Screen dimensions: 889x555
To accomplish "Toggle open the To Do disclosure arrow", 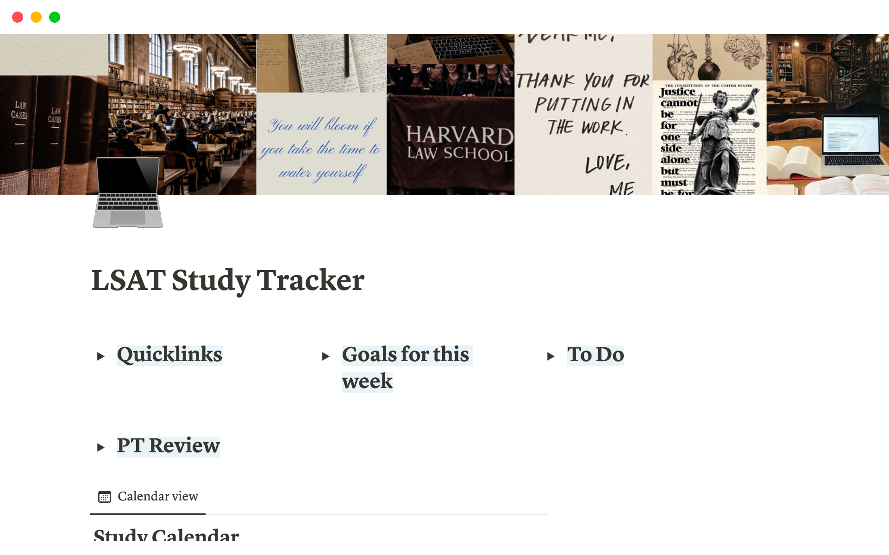I will point(552,356).
